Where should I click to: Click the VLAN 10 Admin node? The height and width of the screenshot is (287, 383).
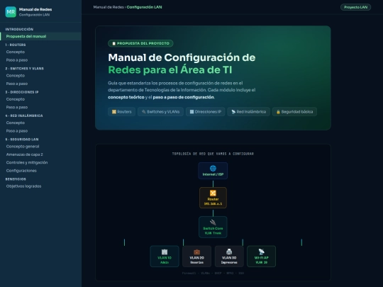click(165, 257)
